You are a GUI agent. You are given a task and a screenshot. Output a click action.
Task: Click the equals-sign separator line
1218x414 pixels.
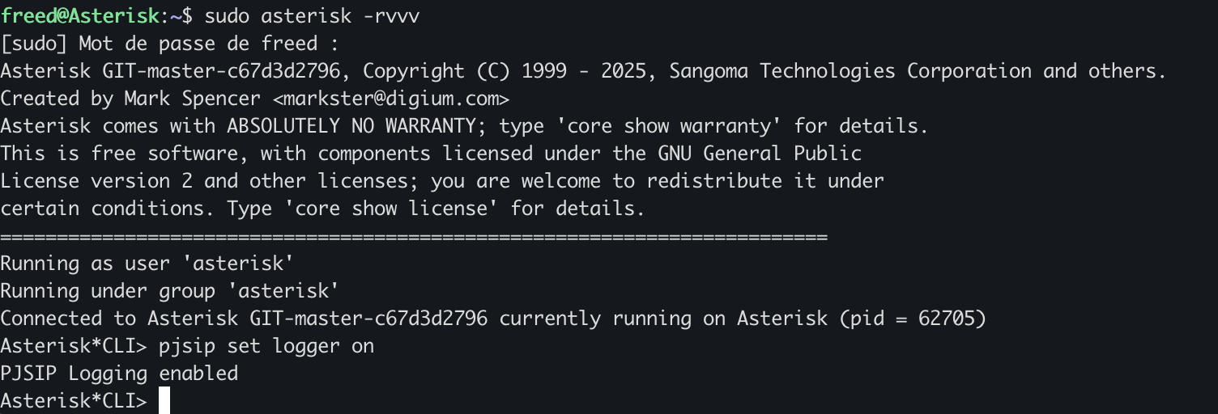414,237
